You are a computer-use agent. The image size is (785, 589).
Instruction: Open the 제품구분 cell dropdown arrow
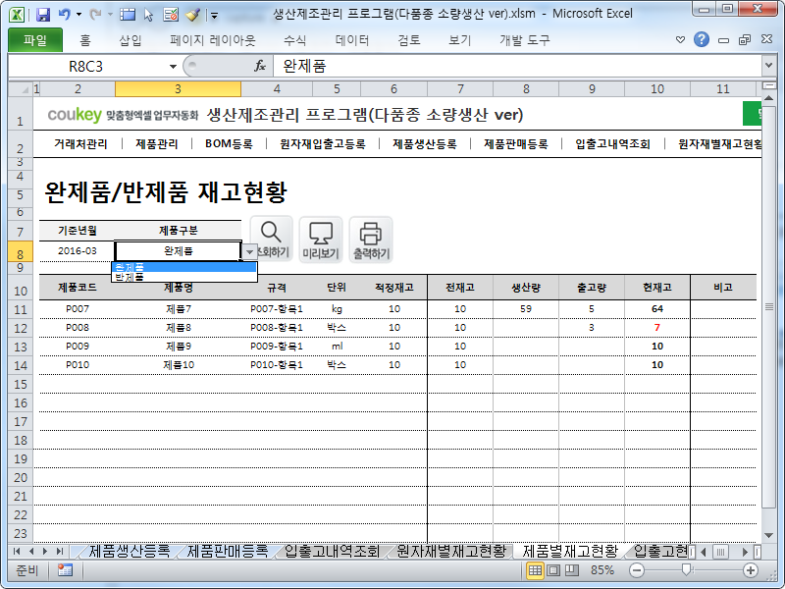(x=249, y=252)
